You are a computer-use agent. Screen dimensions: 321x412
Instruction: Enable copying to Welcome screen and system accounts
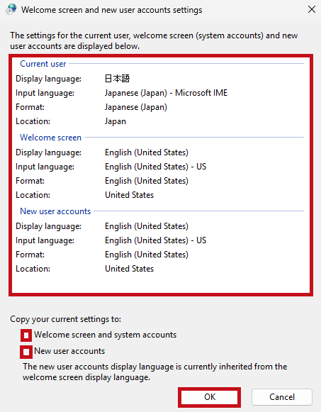pos(26,335)
